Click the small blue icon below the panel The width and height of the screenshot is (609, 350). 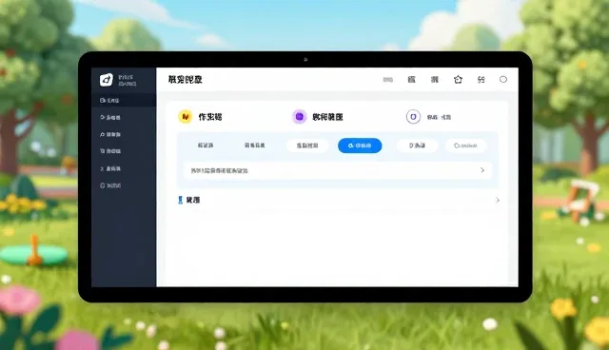coord(180,200)
